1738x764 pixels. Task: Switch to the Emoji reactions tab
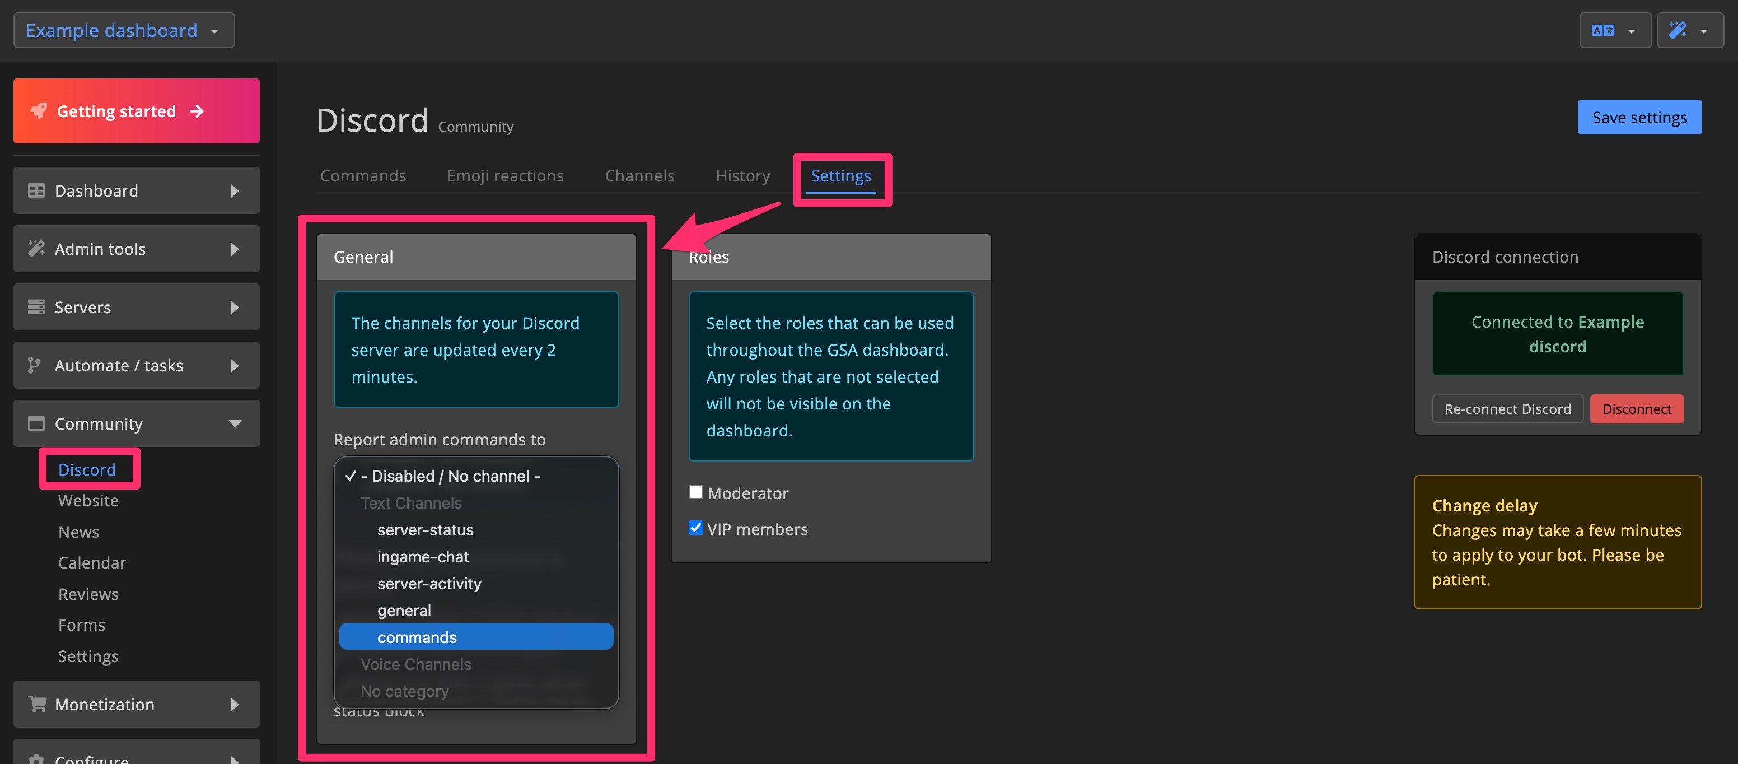pyautogui.click(x=506, y=175)
